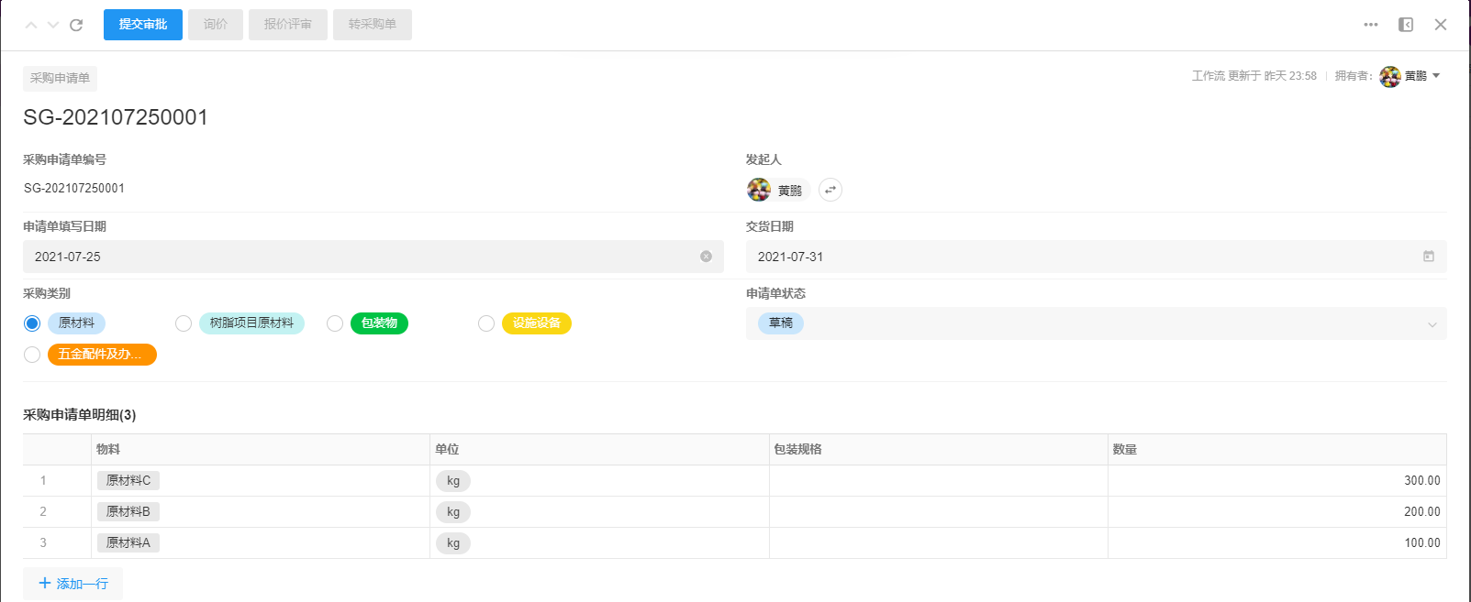Go to previous record arrow
The image size is (1471, 602).
pyautogui.click(x=31, y=25)
